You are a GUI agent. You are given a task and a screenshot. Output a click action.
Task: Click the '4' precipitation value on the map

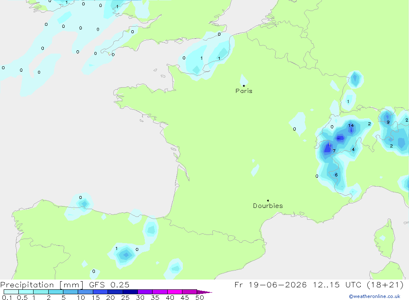[353, 150]
